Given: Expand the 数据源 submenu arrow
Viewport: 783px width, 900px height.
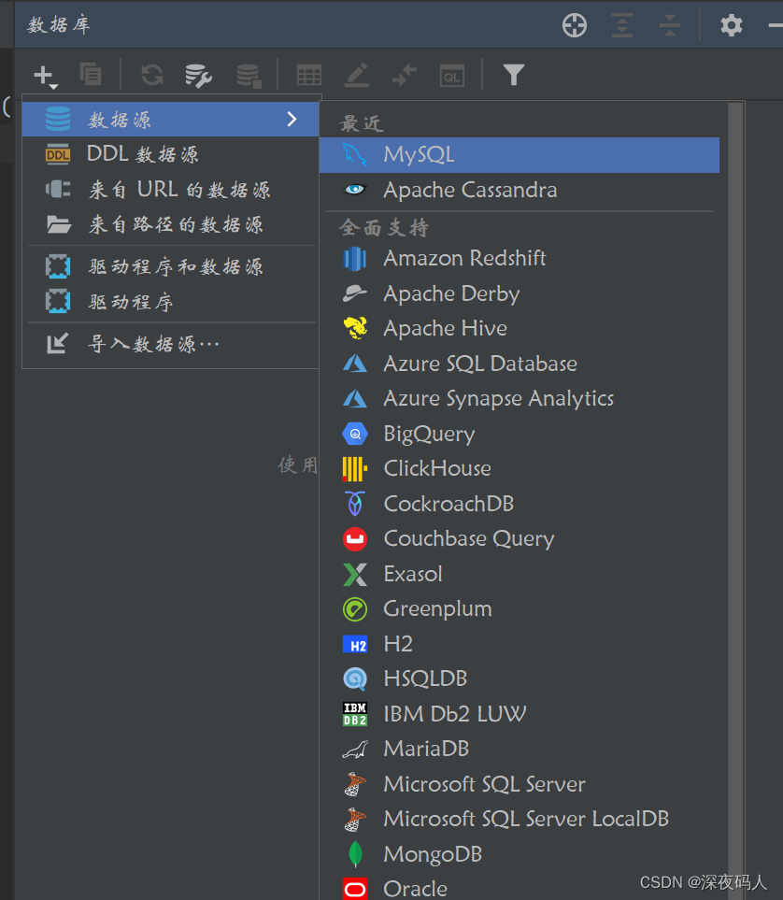Looking at the screenshot, I should tap(292, 119).
